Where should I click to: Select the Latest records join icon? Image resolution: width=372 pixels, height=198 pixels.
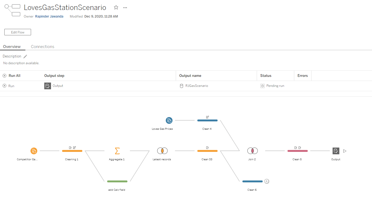click(162, 151)
